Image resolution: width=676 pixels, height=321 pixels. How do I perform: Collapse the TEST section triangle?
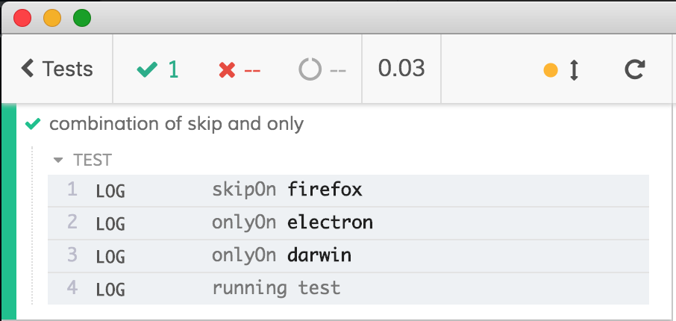pos(57,160)
